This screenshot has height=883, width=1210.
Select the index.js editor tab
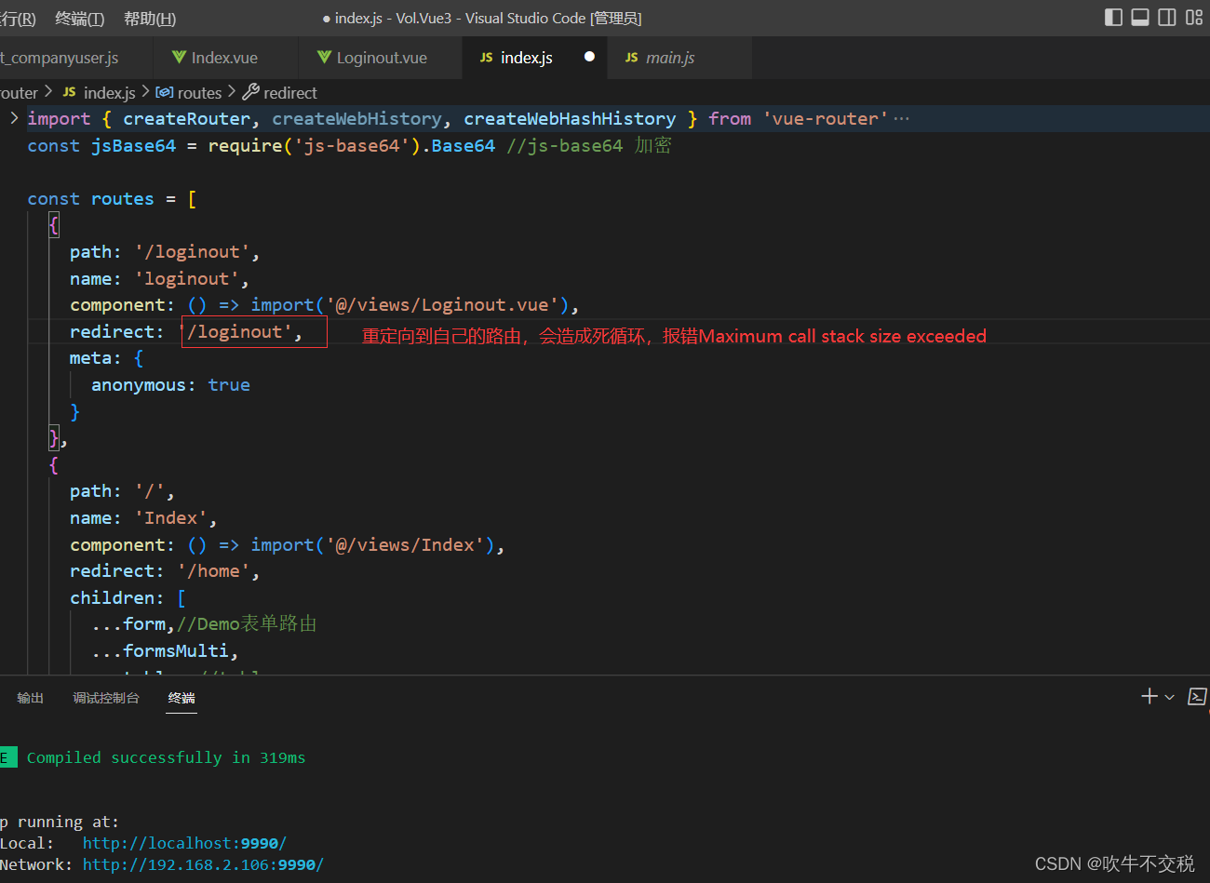[x=534, y=58]
